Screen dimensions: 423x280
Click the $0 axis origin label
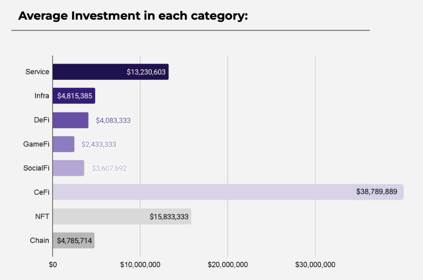(53, 264)
